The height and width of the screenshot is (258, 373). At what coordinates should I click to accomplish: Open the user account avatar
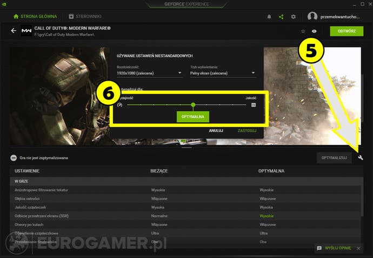[312, 16]
